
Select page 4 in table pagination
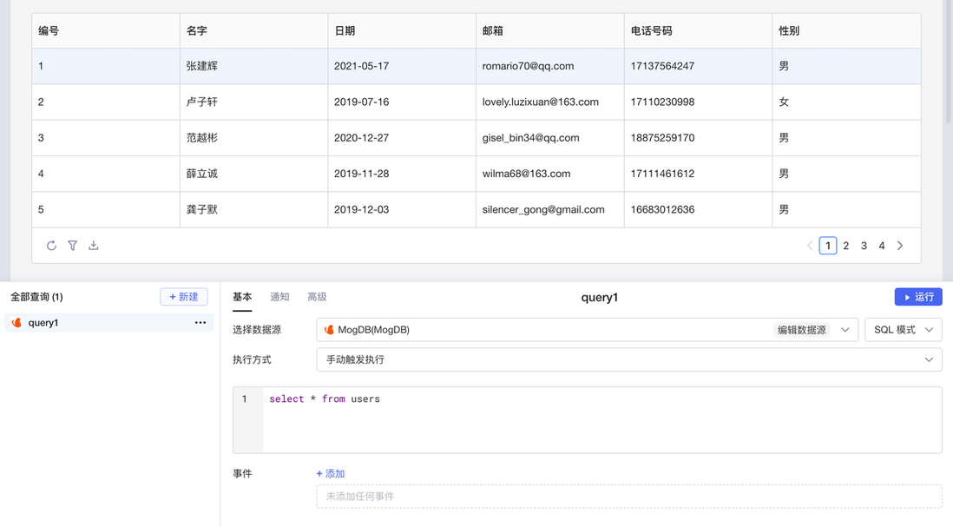click(881, 246)
